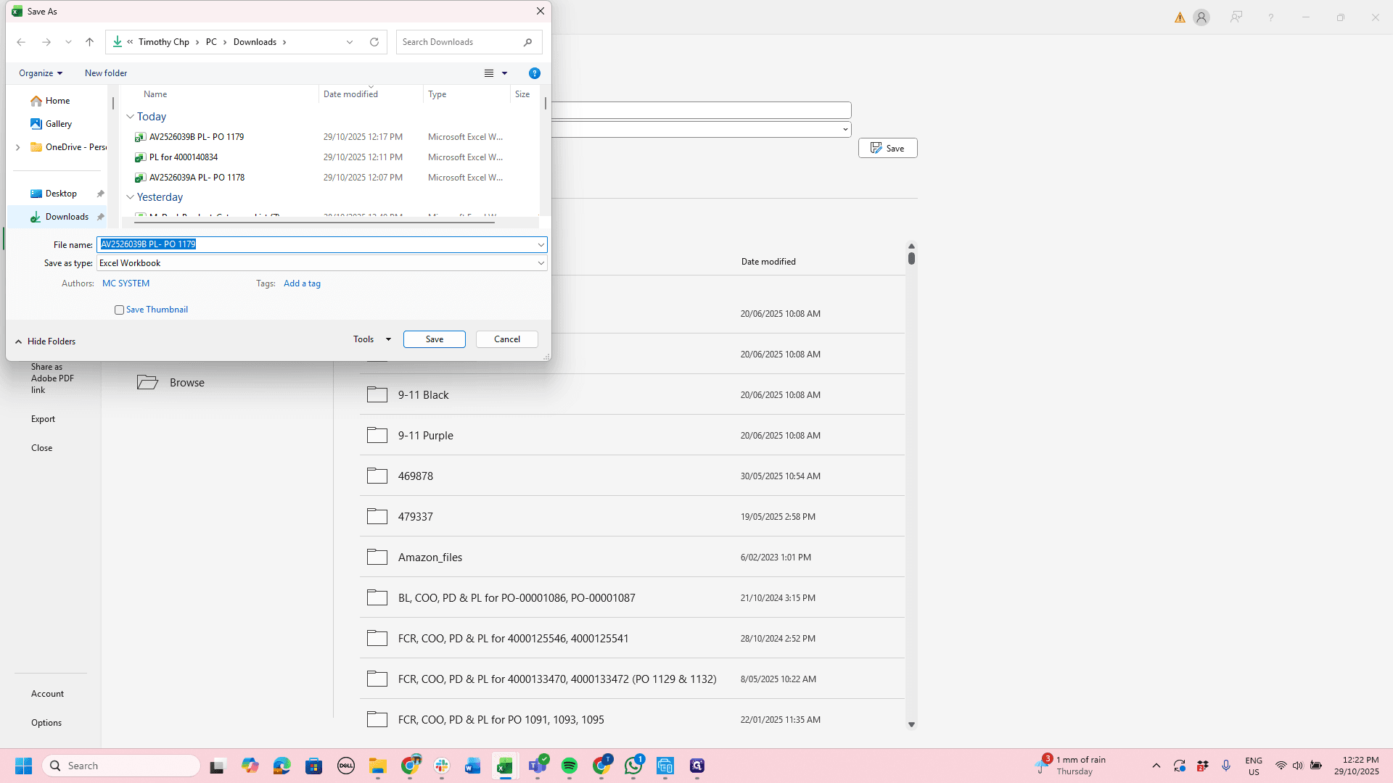Collapse the Yesterday group
This screenshot has height=783, width=1393.
pos(131,197)
